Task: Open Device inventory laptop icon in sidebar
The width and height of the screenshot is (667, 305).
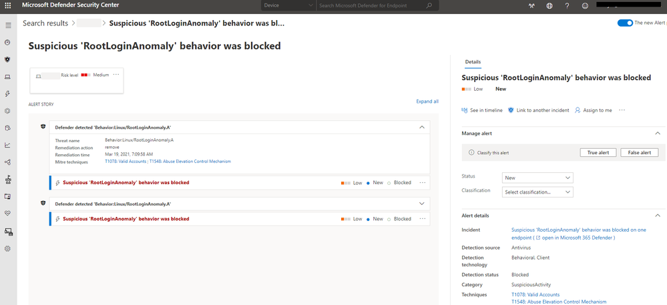Action: tap(7, 77)
